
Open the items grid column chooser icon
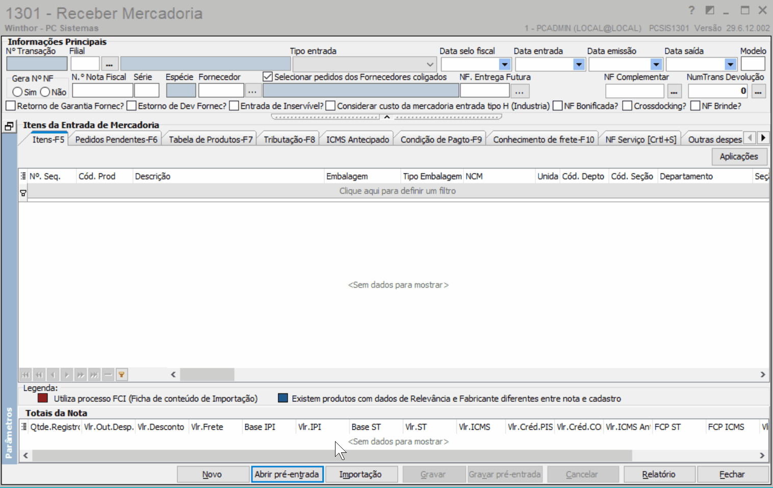tap(23, 176)
